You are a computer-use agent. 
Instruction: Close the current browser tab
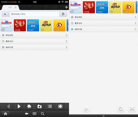[16, 7]
